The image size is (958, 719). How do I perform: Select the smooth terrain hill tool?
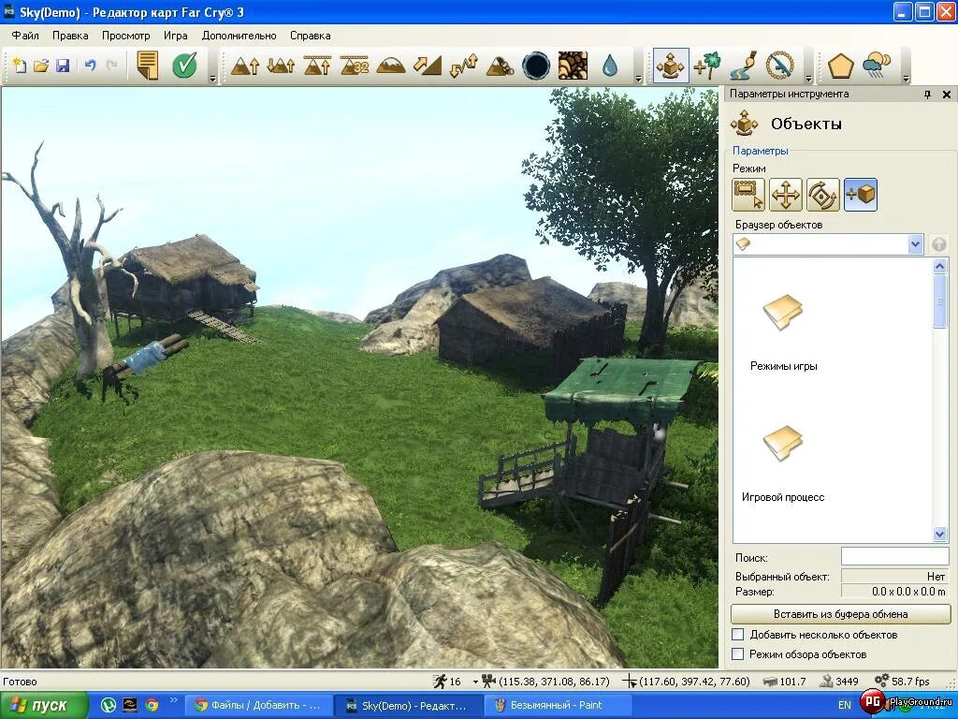(x=391, y=66)
